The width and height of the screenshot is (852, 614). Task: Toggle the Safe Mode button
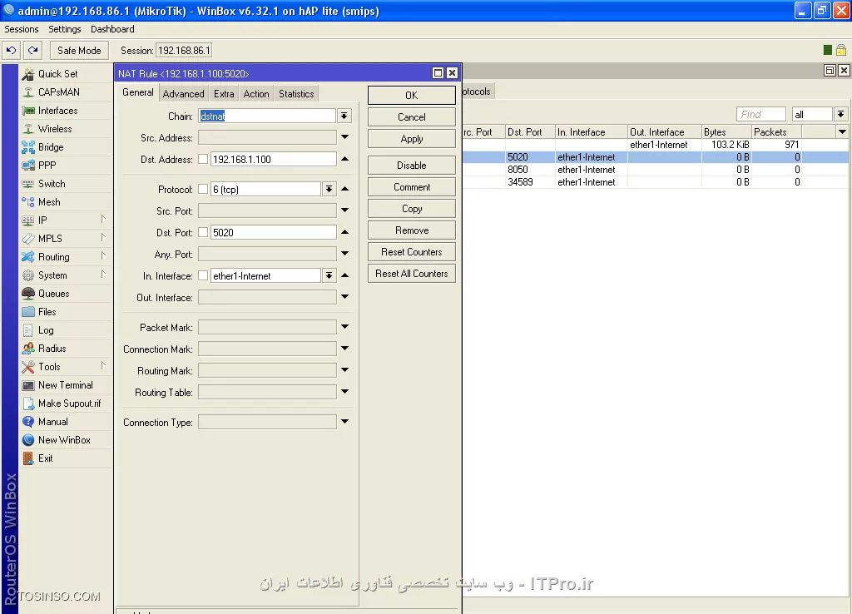(x=79, y=51)
